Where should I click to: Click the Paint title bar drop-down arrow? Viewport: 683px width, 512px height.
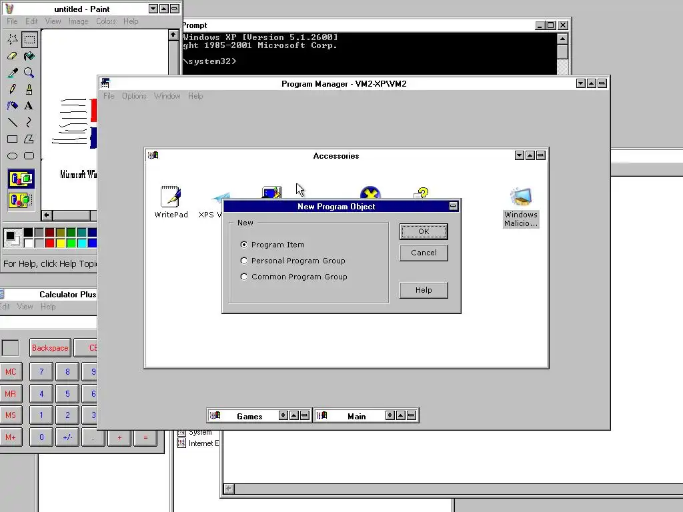point(153,9)
